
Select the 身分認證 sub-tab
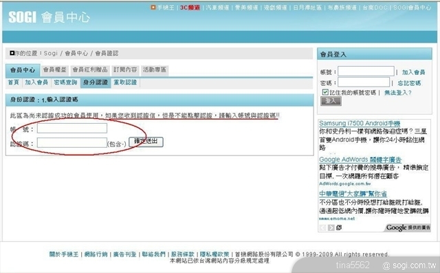[96, 83]
